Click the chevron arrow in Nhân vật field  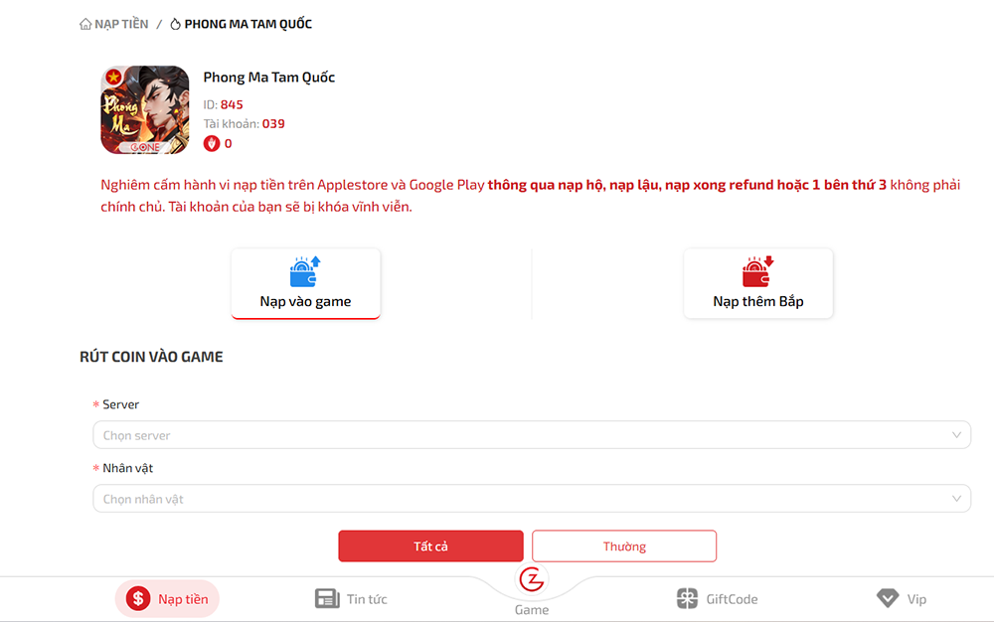(956, 499)
